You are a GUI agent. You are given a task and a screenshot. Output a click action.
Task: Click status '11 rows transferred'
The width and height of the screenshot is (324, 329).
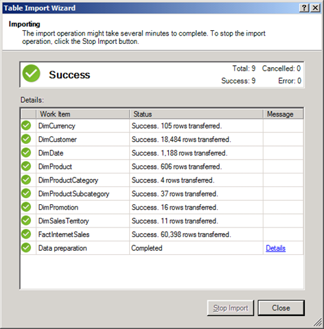174,221
